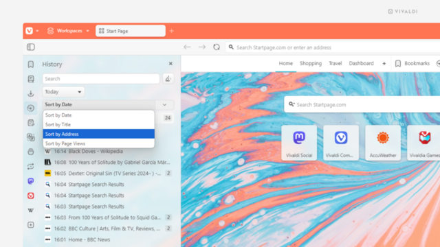Click the History search field

101,79
